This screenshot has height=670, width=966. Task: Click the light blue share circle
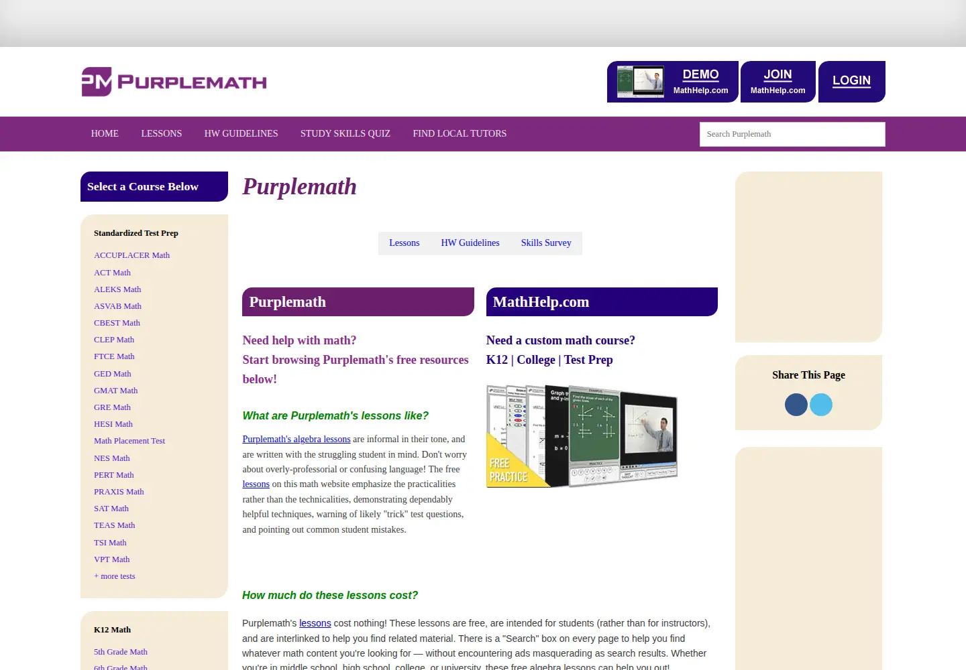(821, 405)
